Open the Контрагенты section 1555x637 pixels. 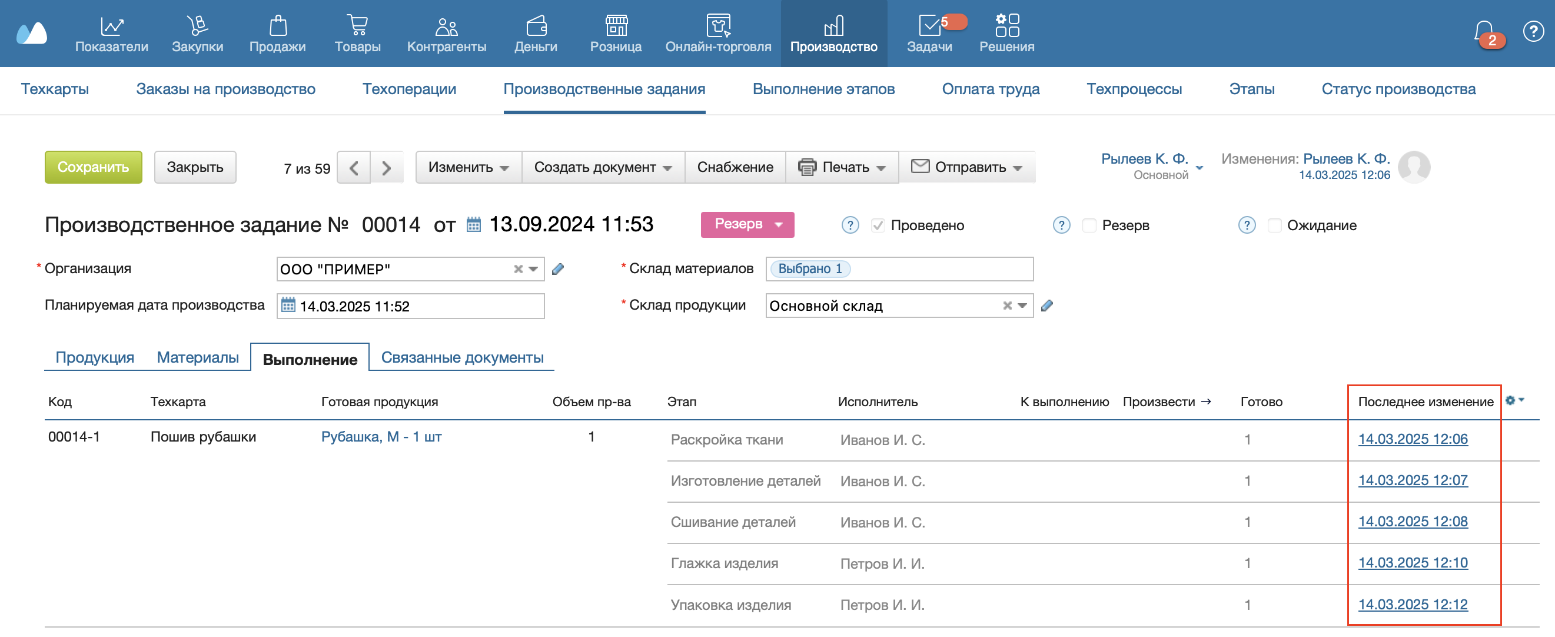click(447, 34)
